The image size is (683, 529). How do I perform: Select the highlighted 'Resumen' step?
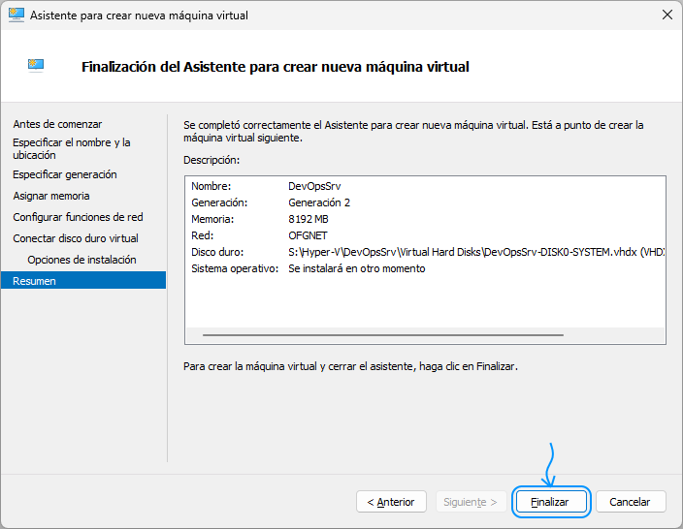(x=83, y=281)
